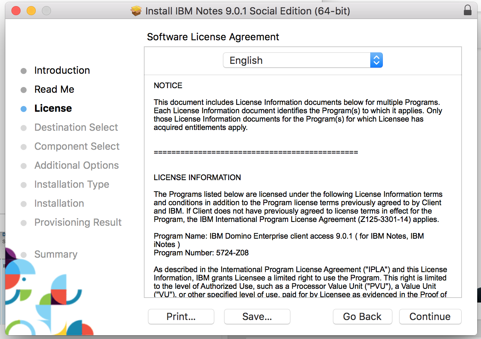Click the Program Number: 5724-Z08 line
This screenshot has width=481, height=339.
201,253
